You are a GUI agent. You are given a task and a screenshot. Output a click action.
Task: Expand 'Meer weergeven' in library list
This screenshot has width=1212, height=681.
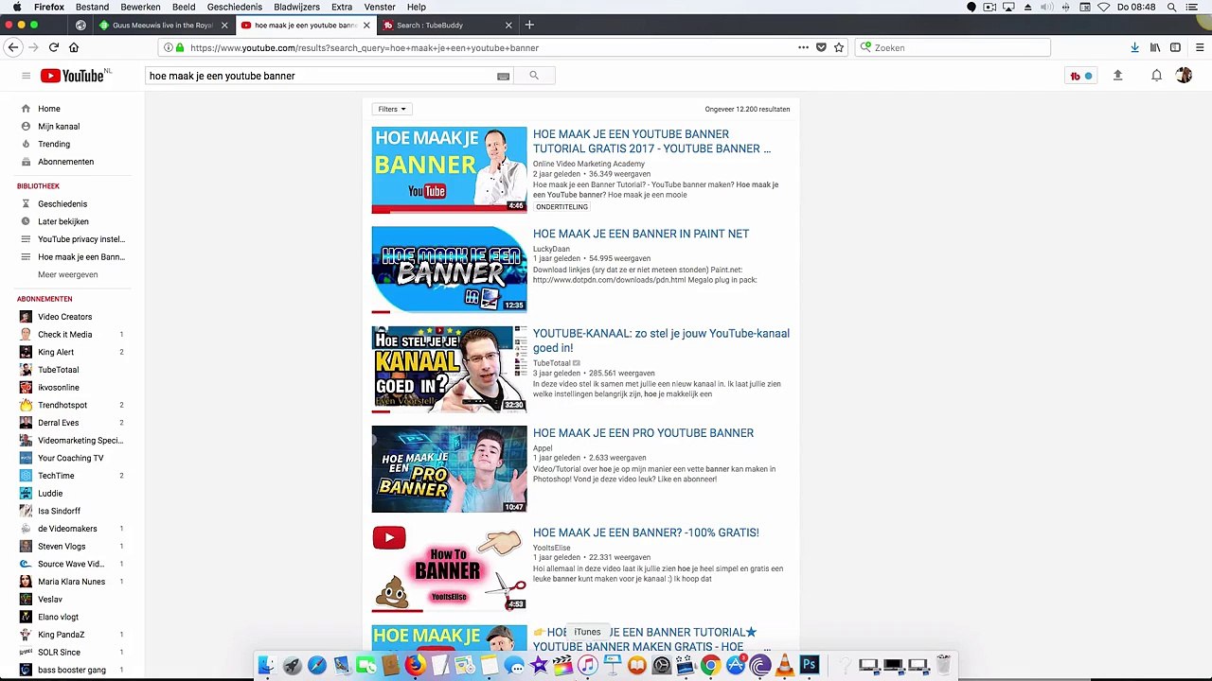coord(67,274)
